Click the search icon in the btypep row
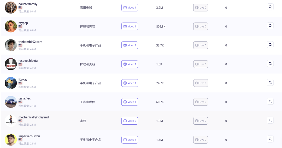 coord(270,26)
